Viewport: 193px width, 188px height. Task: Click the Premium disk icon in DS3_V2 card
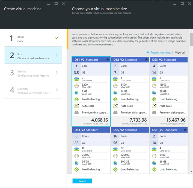click(154, 112)
